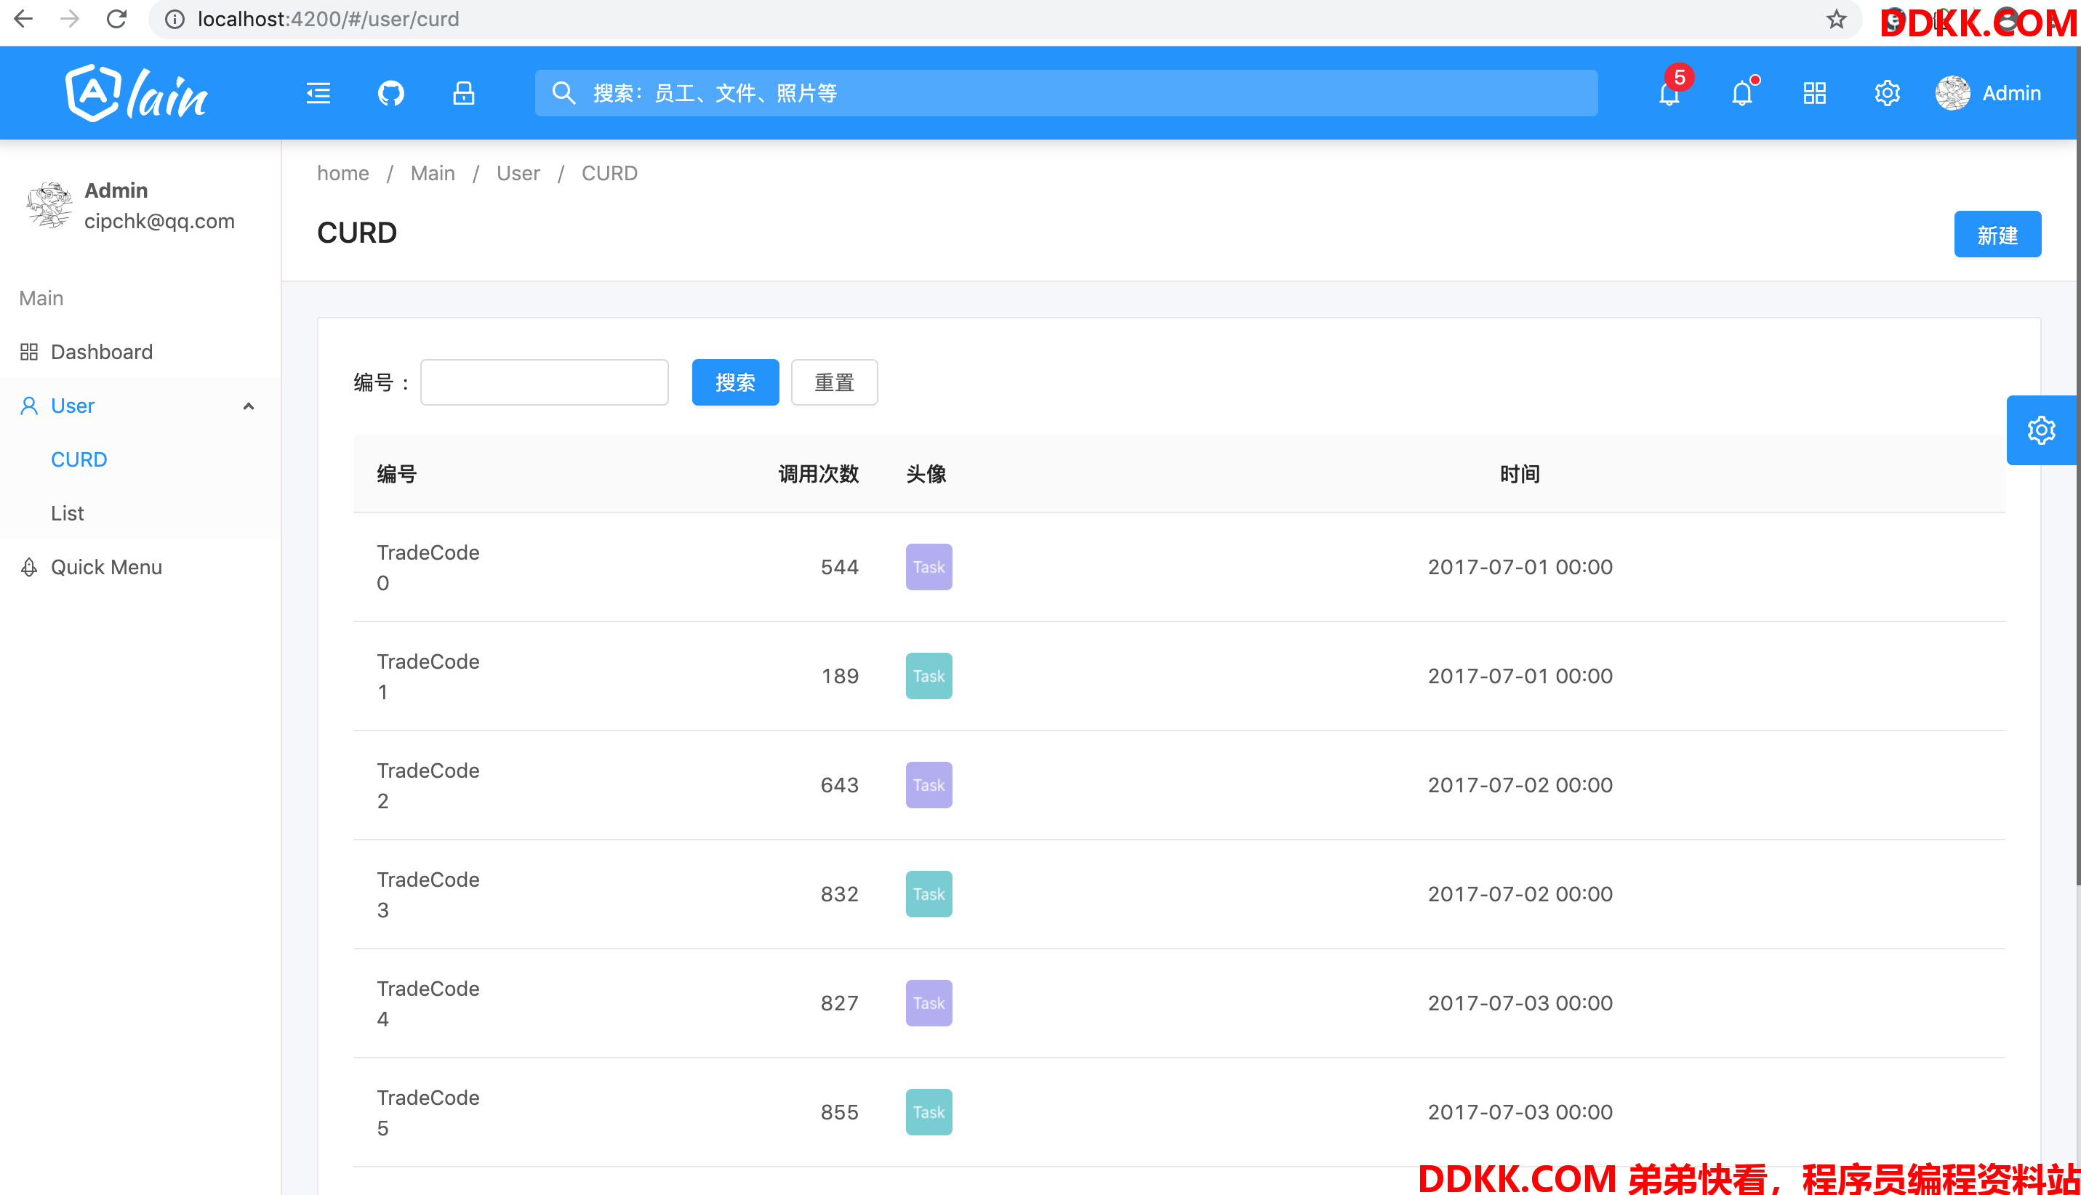Click the 新建 button

point(1997,234)
